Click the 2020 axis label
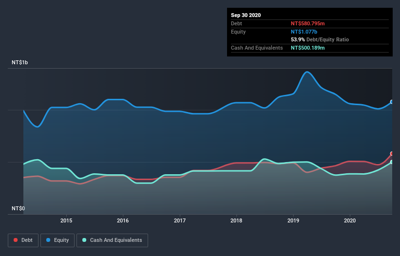Image resolution: width=400 pixels, height=256 pixels. (350, 220)
